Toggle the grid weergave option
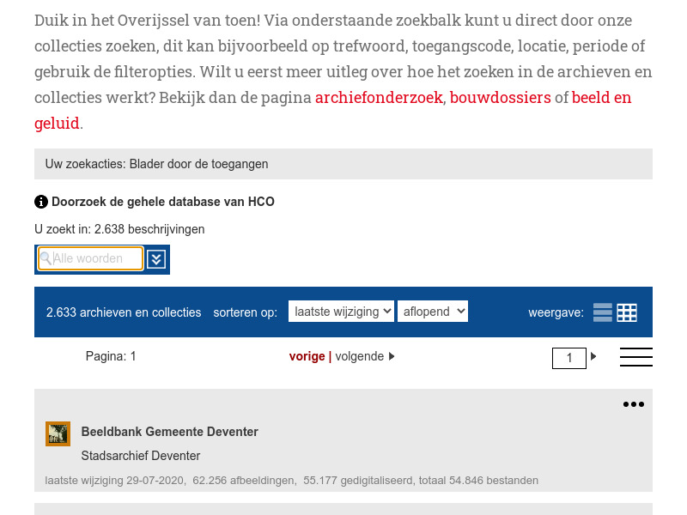The width and height of the screenshot is (687, 515). (627, 312)
